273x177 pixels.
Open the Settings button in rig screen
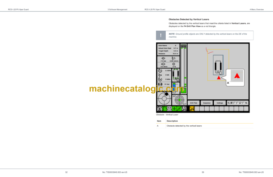[x=220, y=103]
